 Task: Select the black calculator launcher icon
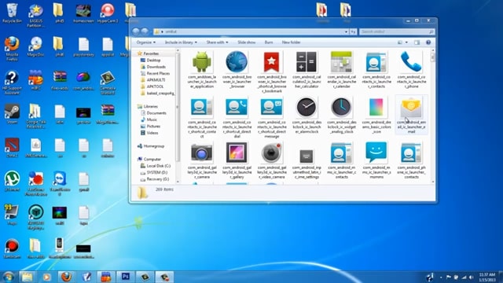[x=307, y=62]
